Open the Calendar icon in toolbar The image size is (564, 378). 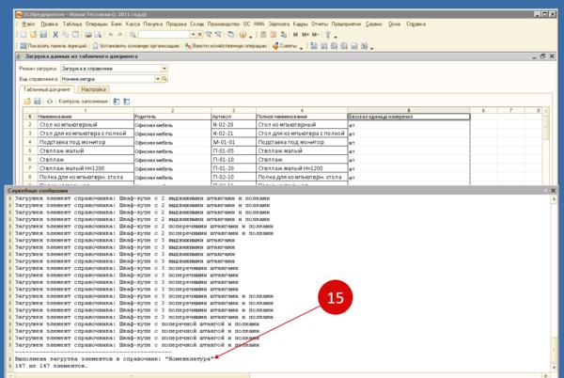tap(274, 35)
